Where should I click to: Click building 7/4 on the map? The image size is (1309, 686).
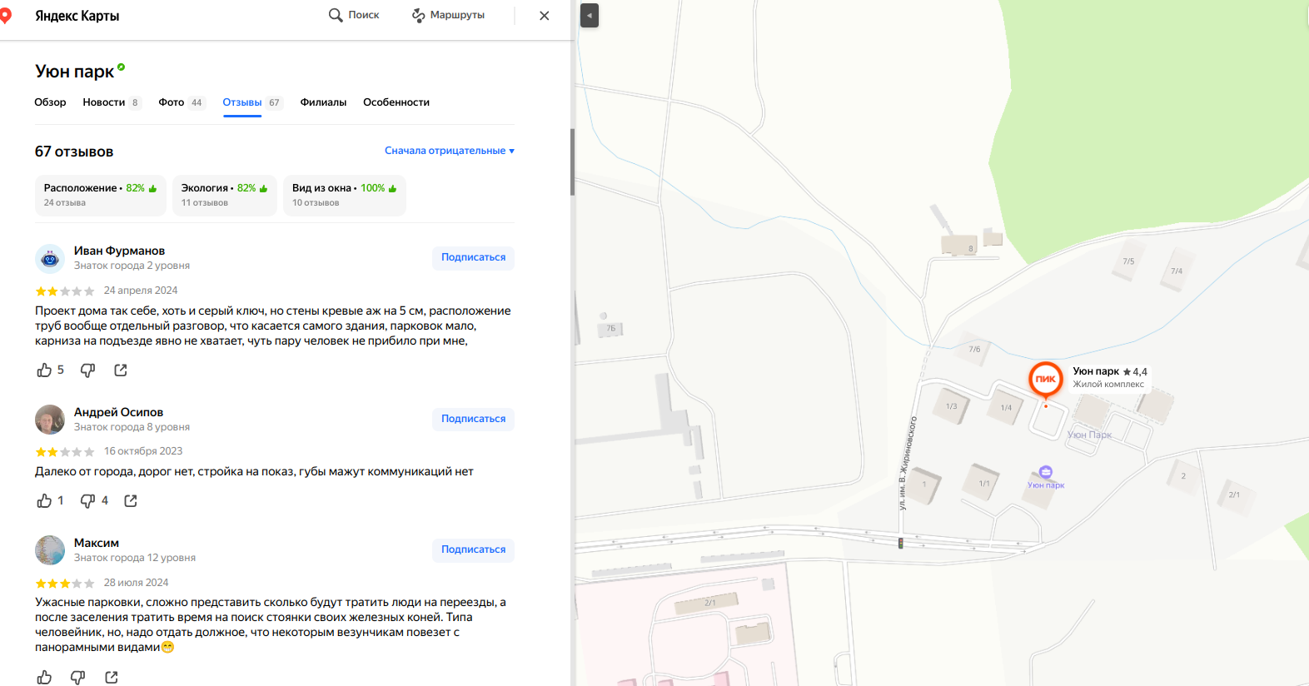pos(1177,271)
